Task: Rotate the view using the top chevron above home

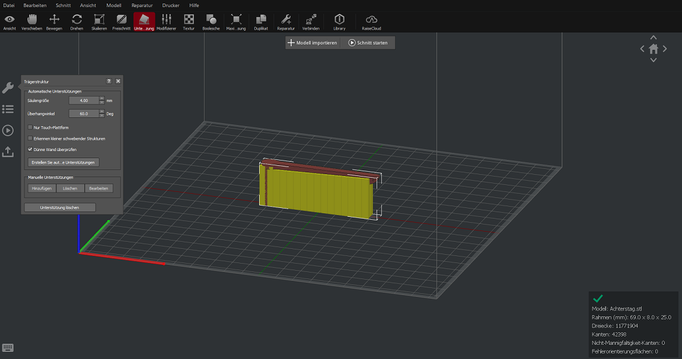Action: (654, 37)
